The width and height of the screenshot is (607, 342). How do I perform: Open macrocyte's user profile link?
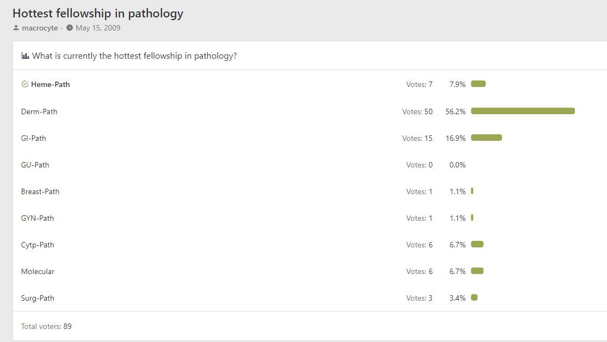[x=40, y=28]
